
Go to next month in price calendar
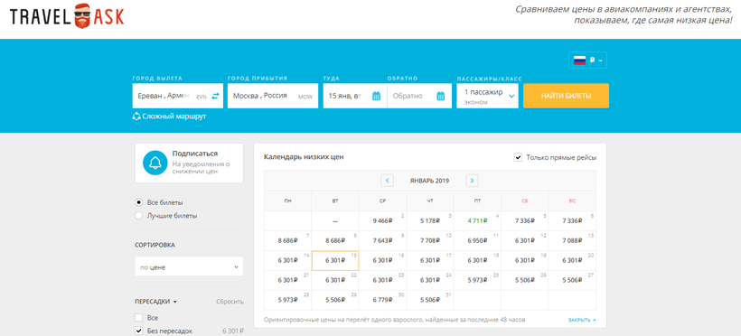[472, 181]
